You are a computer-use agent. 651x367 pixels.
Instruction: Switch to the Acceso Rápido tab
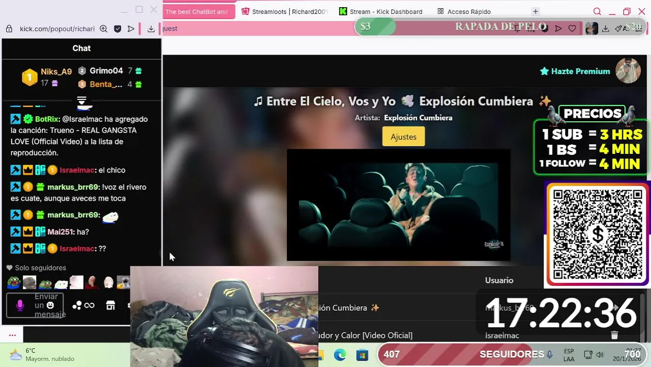465,11
